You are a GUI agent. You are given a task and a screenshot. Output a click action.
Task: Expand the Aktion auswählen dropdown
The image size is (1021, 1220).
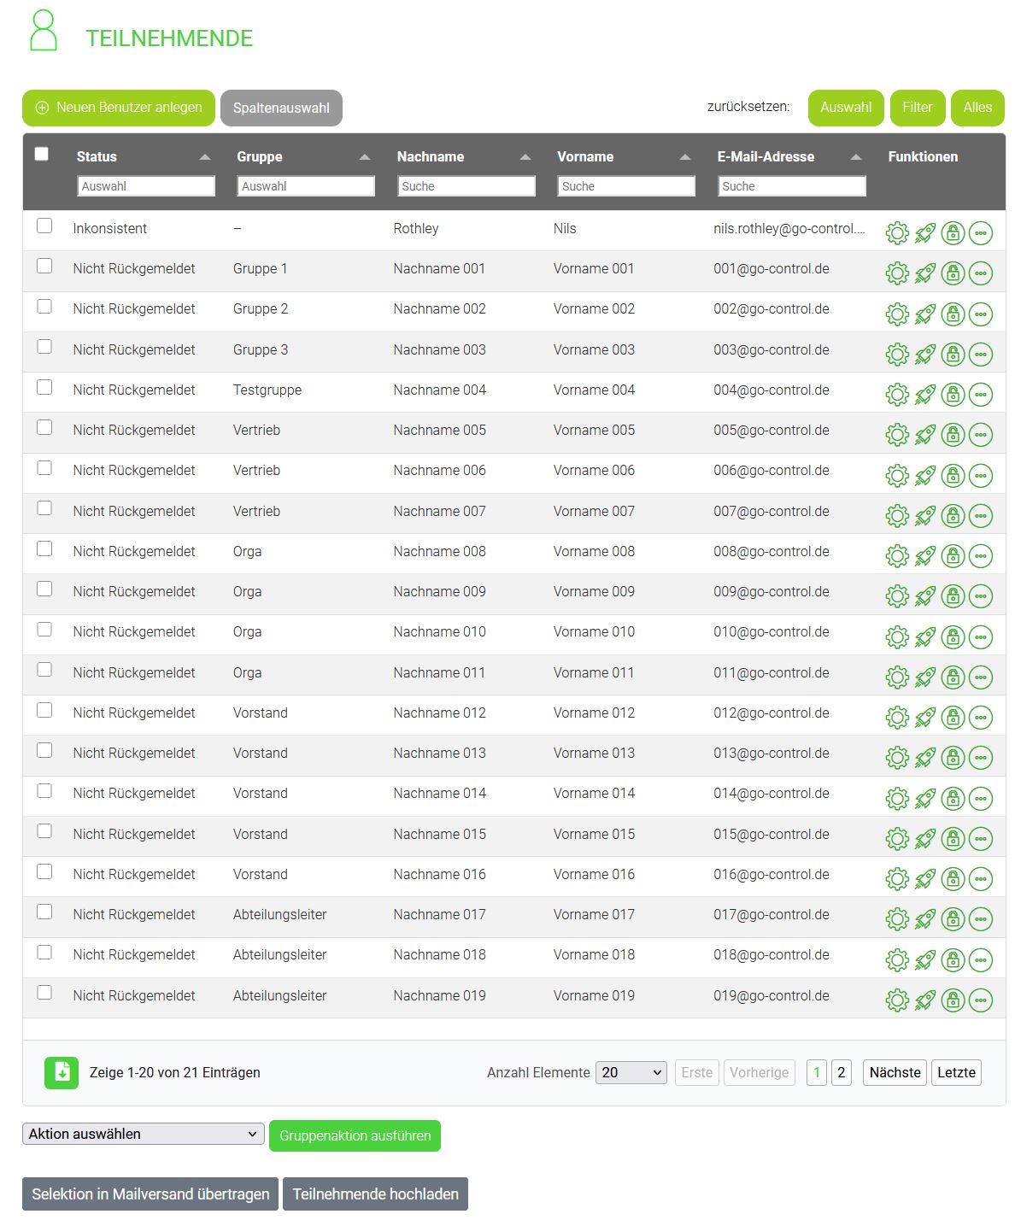(x=143, y=1135)
